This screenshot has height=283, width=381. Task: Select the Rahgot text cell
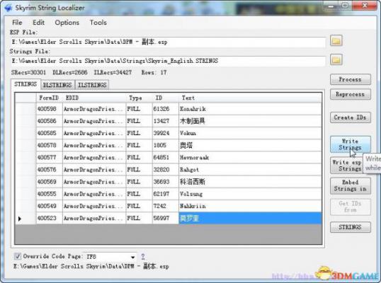click(x=250, y=170)
